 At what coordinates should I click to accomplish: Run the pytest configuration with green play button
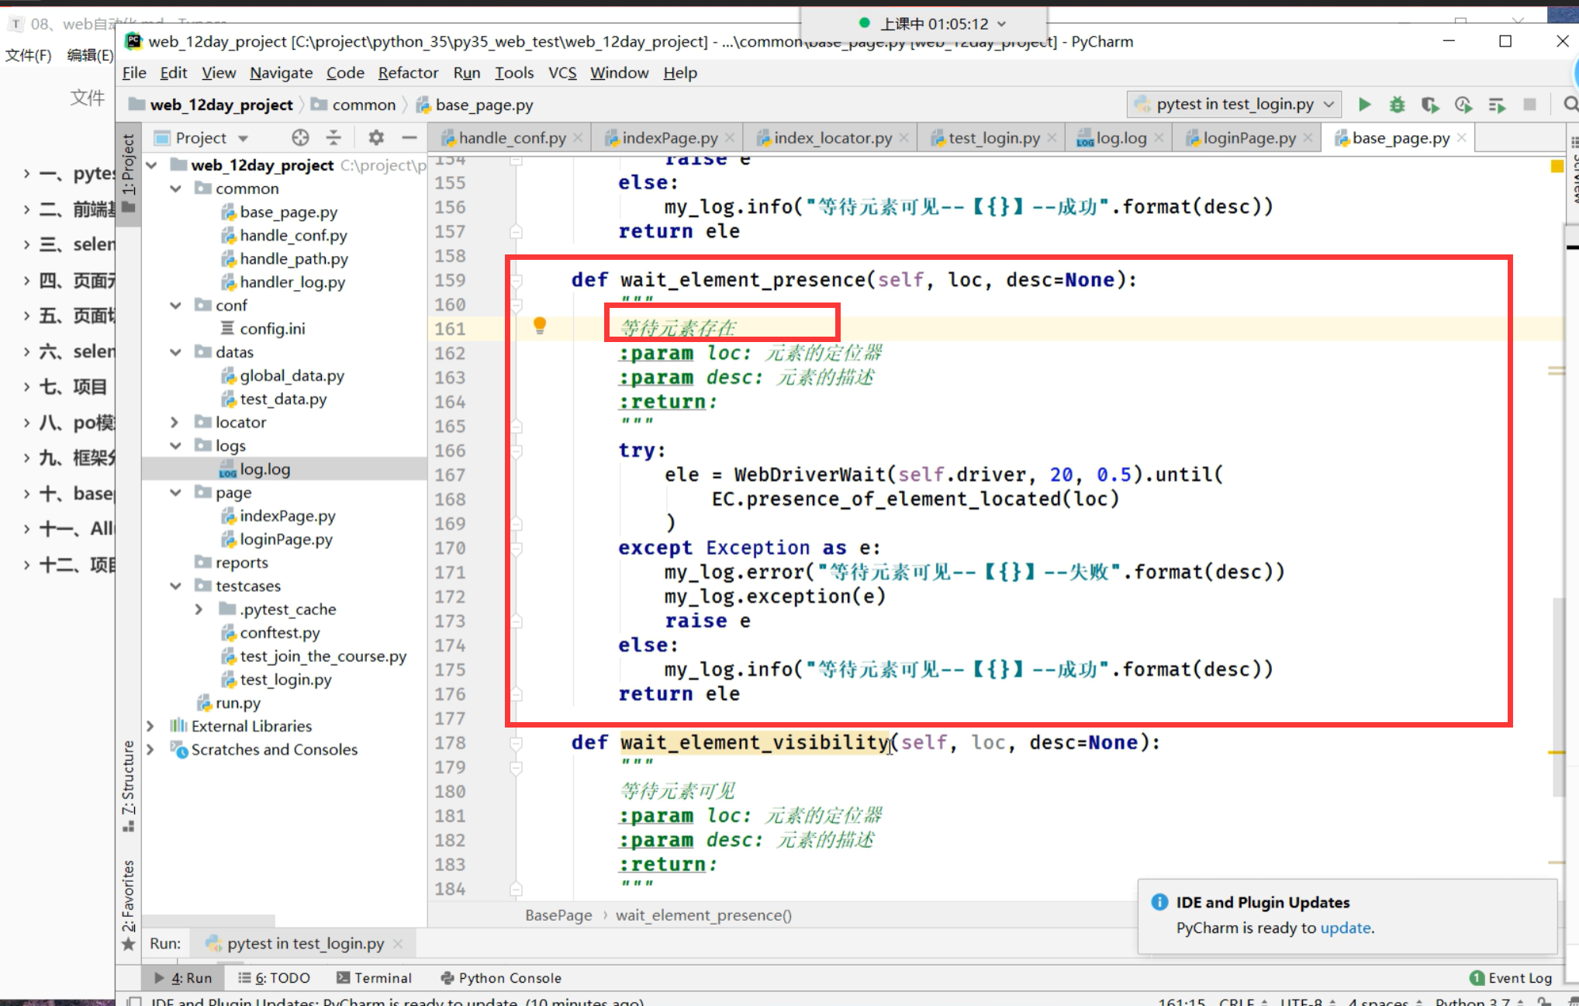point(1365,105)
